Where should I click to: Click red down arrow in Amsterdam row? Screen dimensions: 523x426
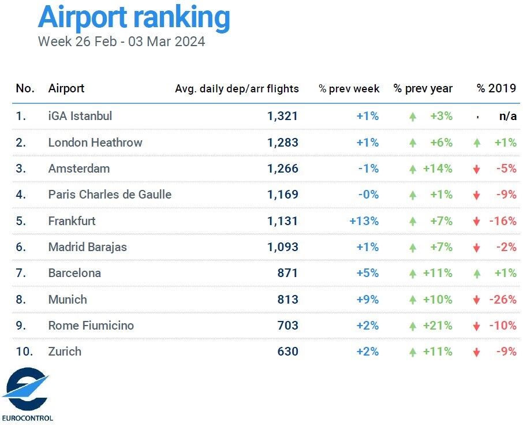(x=477, y=169)
